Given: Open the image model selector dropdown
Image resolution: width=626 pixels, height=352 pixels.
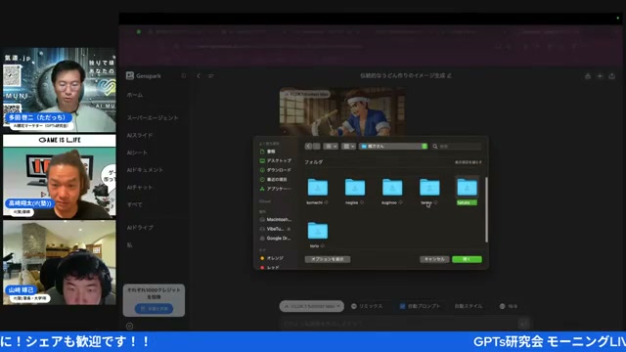Looking at the screenshot, I should (311, 306).
